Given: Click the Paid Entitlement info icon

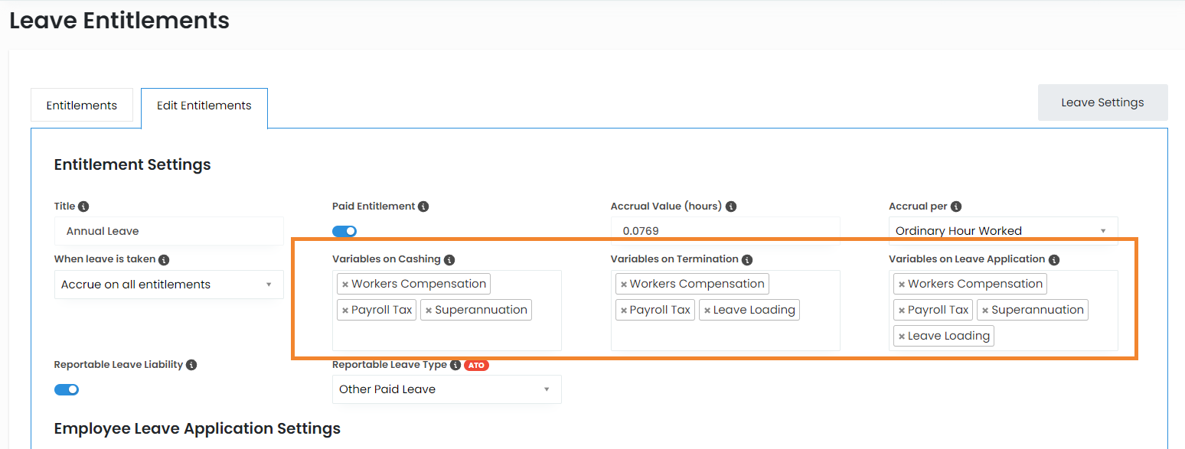Looking at the screenshot, I should [423, 207].
